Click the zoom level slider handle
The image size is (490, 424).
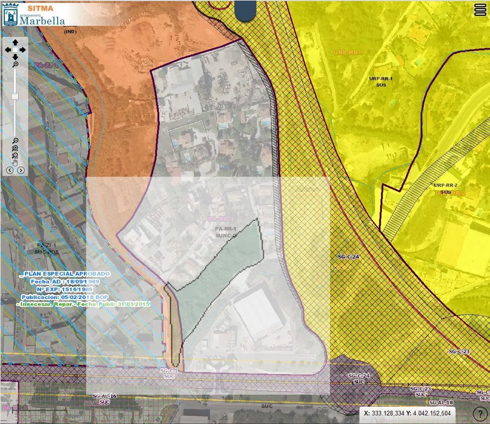15,96
